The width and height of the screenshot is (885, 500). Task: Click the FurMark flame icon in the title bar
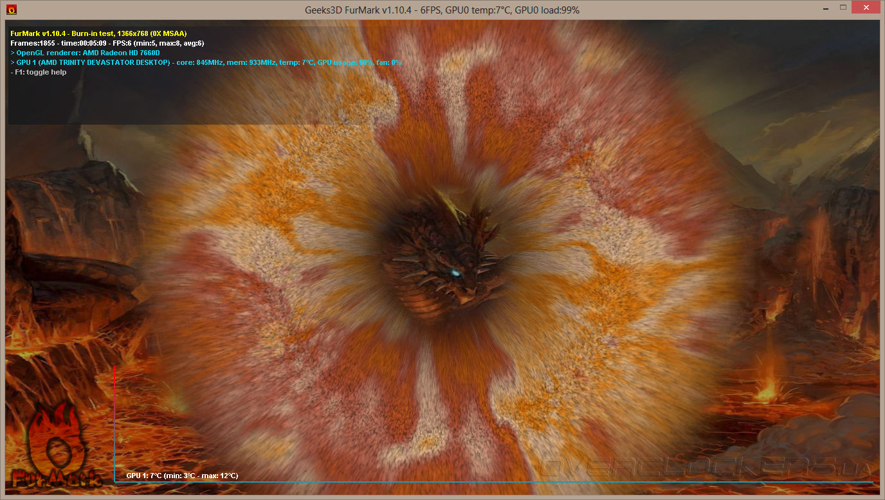click(x=12, y=10)
